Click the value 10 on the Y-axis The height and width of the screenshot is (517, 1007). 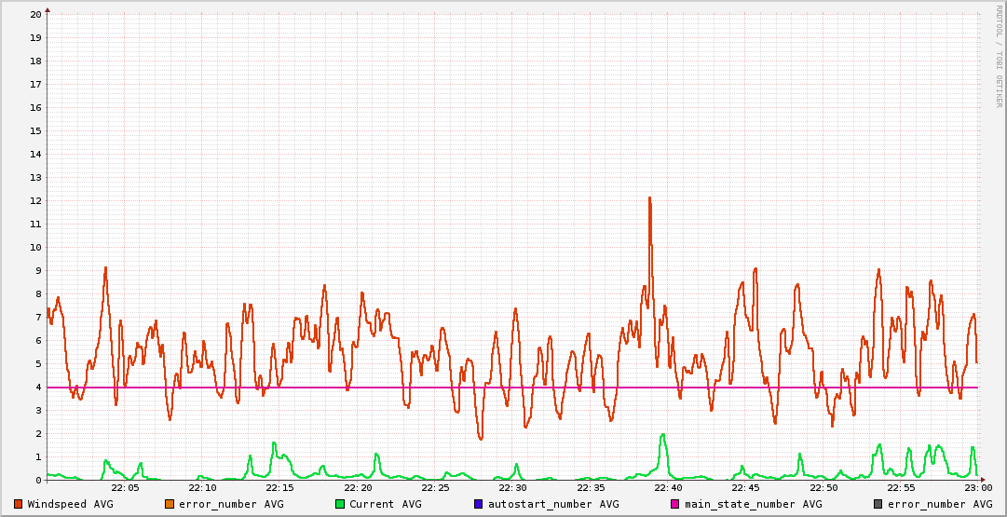click(35, 248)
